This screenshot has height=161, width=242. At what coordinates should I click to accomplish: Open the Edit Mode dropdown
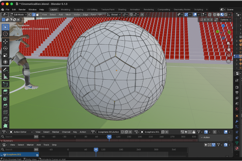pos(18,15)
